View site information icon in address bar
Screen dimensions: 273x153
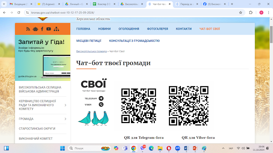pos(27,13)
